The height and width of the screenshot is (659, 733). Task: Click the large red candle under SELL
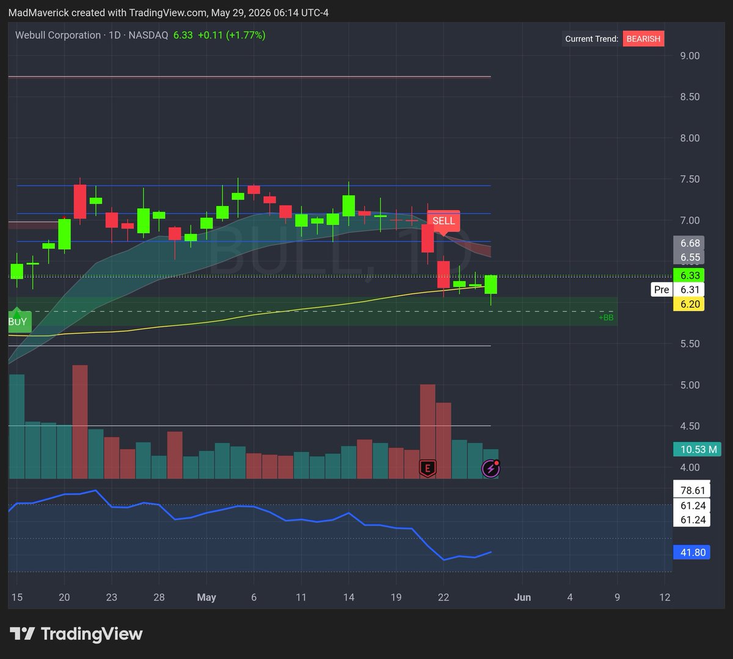[428, 238]
